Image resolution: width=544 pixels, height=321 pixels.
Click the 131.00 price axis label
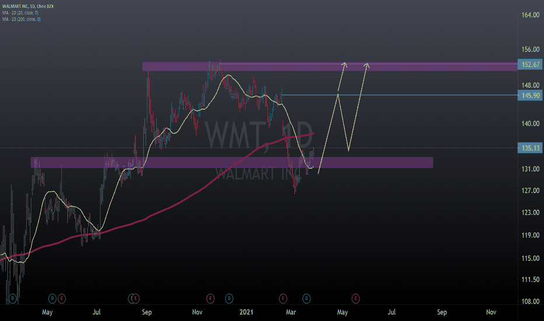tap(531, 169)
